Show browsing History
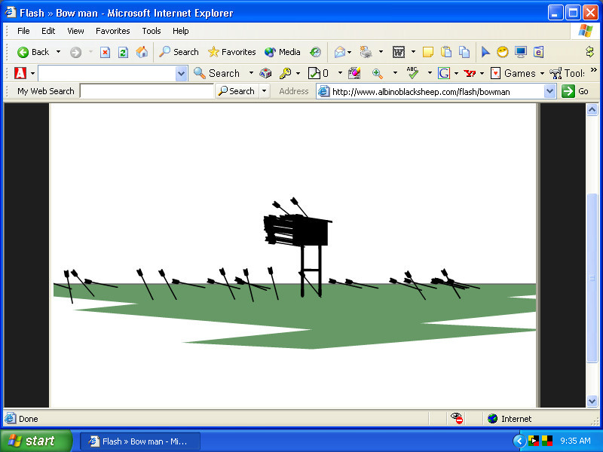 coord(315,52)
